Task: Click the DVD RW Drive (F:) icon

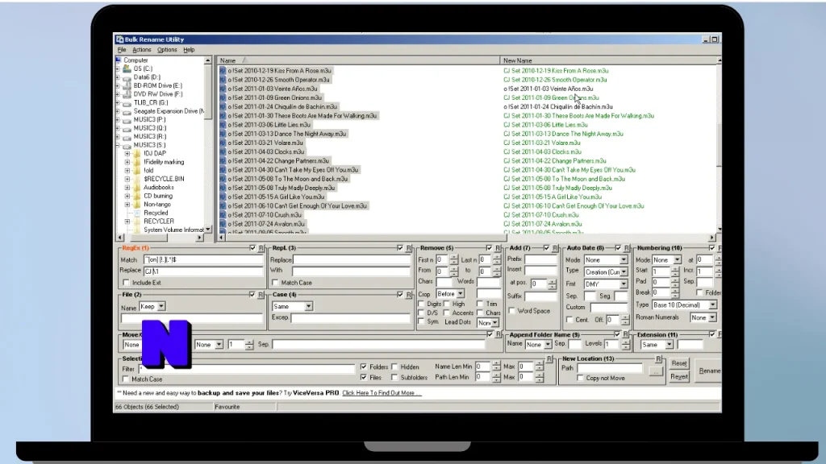Action: point(127,94)
